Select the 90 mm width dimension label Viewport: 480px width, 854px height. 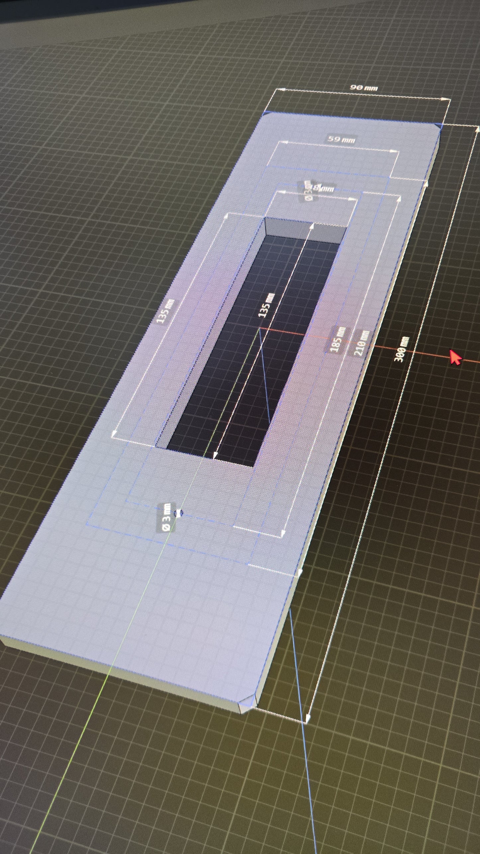364,88
